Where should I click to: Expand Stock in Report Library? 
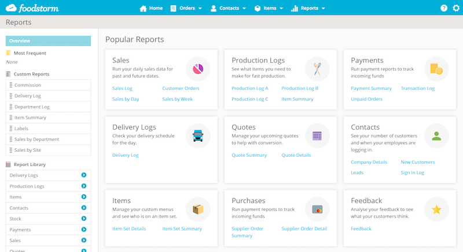coord(84,219)
